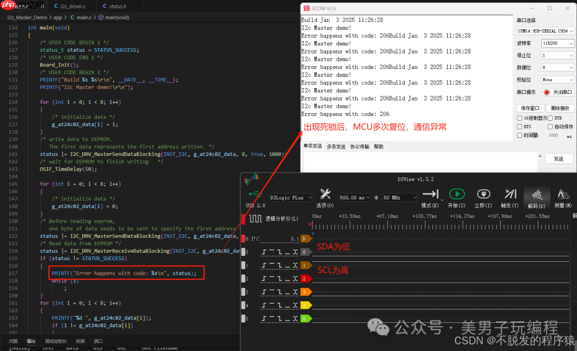The height and width of the screenshot is (351, 577).
Task: Open the Trigger (触发) panel icon
Action: pos(511,194)
